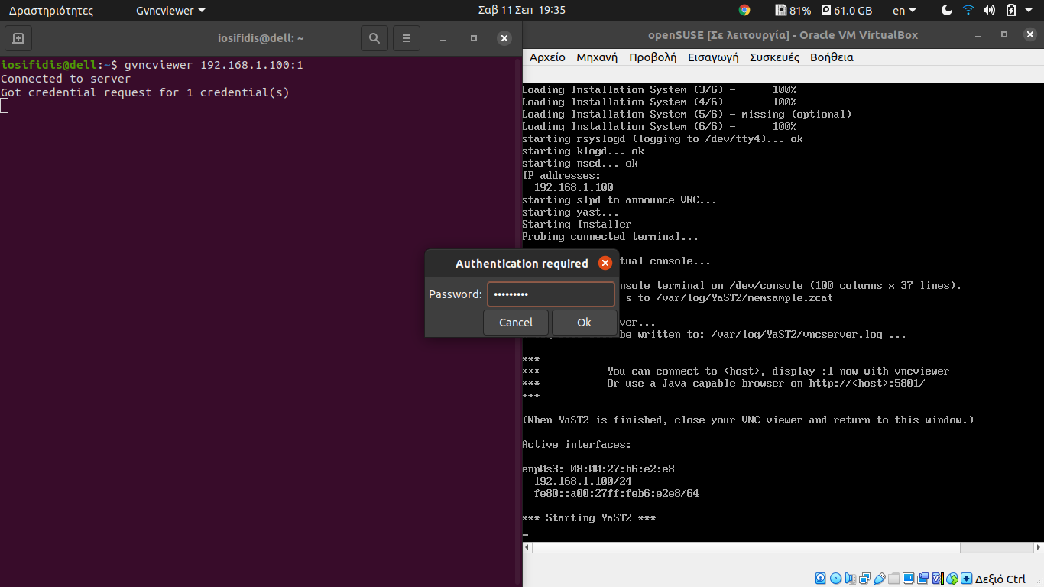Image resolution: width=1044 pixels, height=587 pixels.
Task: Open the Προβολή menu in VirtualBox
Action: [653, 57]
